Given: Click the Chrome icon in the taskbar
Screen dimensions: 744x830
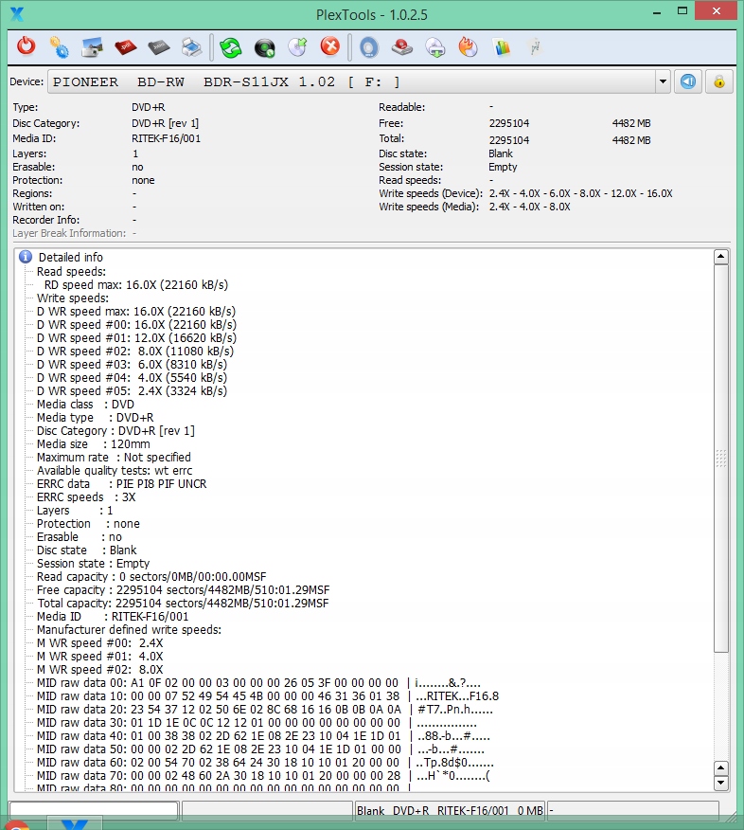Looking at the screenshot, I should [17, 825].
